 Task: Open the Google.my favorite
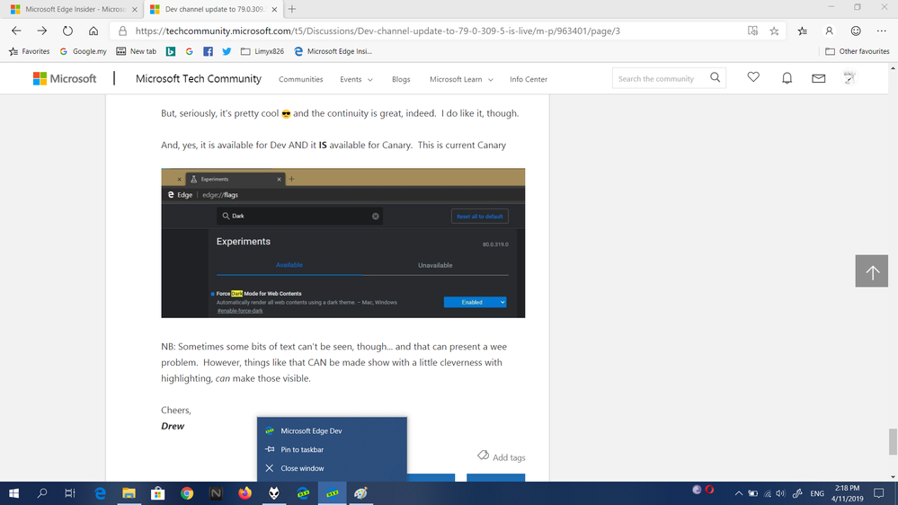click(x=83, y=51)
